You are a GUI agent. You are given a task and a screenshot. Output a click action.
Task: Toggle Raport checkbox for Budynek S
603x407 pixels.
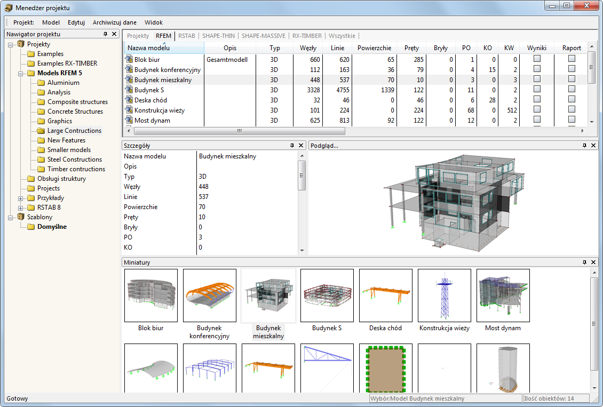(x=572, y=89)
